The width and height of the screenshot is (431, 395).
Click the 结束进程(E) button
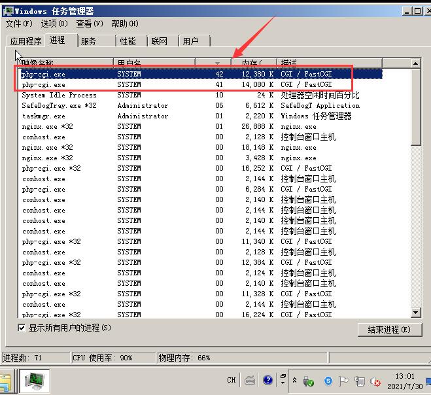click(390, 330)
